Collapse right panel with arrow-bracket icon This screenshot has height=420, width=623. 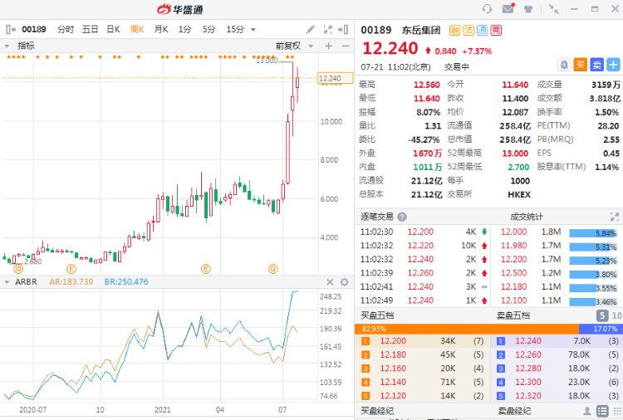(343, 29)
